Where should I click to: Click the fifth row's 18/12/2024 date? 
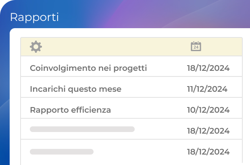coord(208,152)
